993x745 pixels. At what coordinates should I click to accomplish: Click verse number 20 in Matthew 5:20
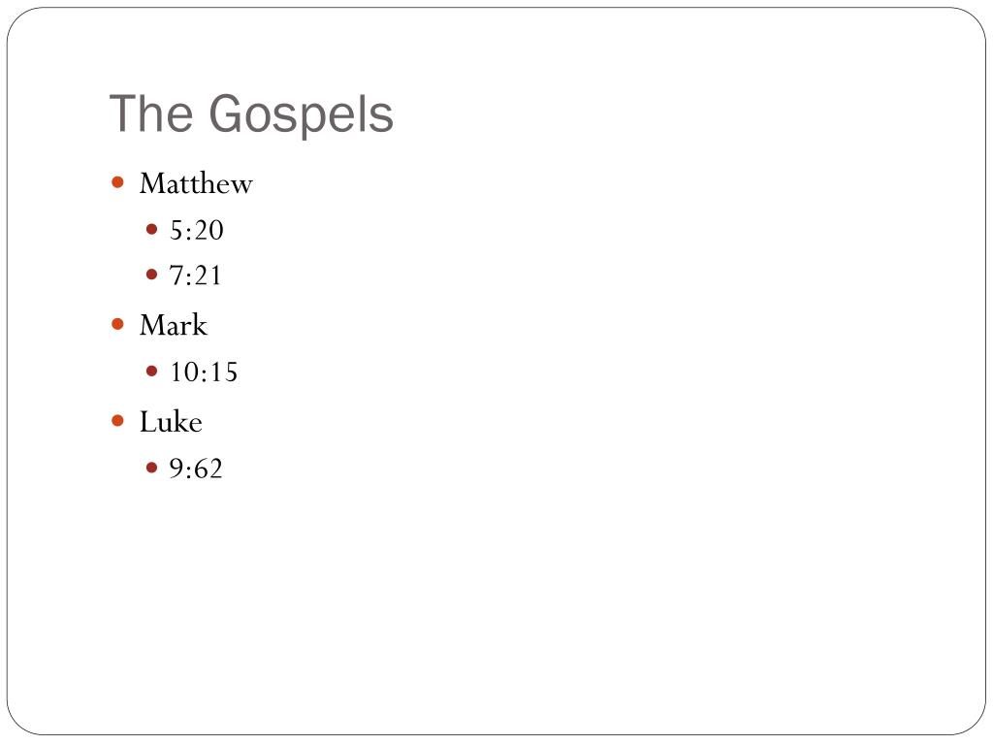208,231
